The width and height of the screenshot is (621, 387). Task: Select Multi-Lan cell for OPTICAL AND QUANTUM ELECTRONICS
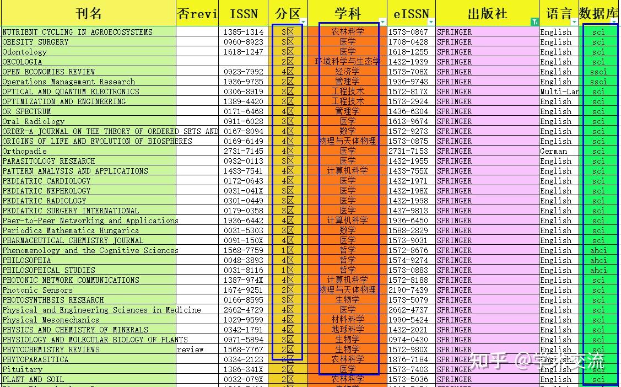[558, 92]
